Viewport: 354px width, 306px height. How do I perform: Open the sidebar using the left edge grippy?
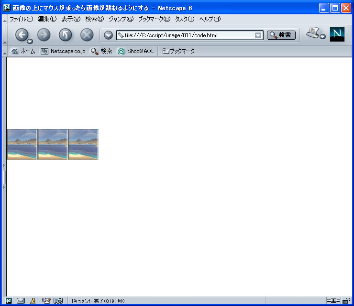pyautogui.click(x=4, y=177)
